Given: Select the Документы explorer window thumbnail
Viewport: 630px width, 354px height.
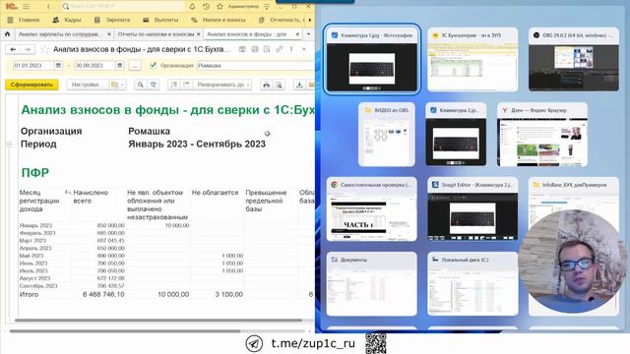Looking at the screenshot, I should [372, 284].
